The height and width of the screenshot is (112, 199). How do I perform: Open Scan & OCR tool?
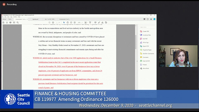145,61
